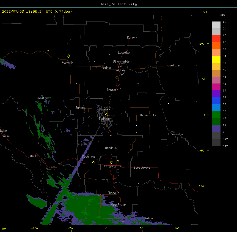Click the RedDeer city label

121,70
